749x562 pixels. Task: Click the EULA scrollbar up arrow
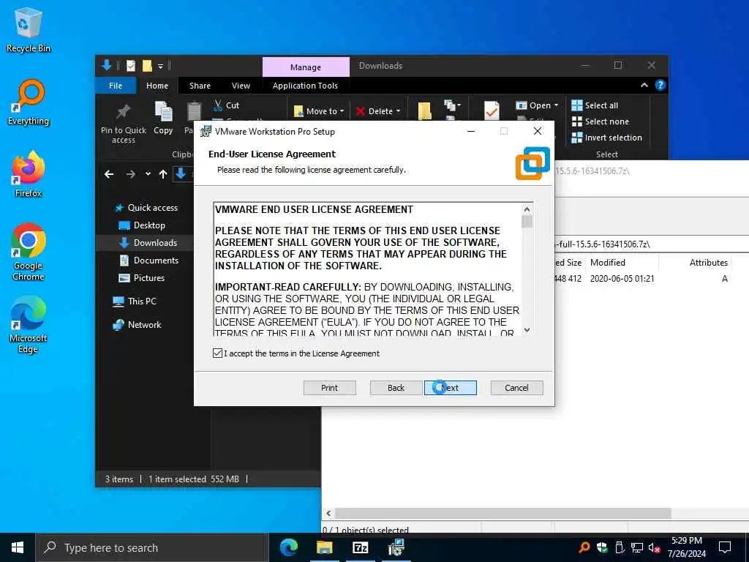[x=527, y=209]
